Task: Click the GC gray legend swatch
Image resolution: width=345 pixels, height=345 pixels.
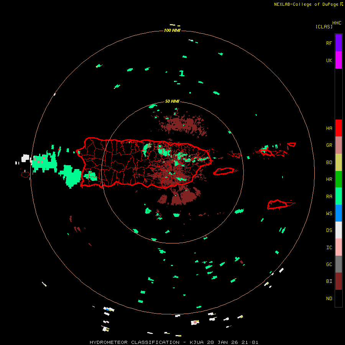Action: (338, 264)
